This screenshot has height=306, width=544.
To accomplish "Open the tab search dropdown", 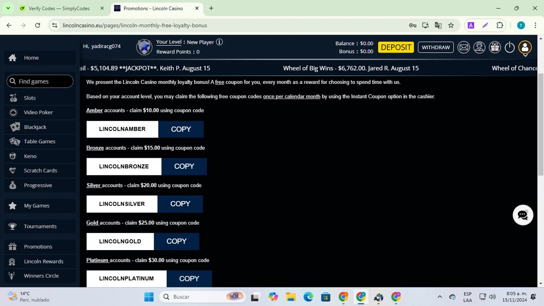I will [8, 8].
